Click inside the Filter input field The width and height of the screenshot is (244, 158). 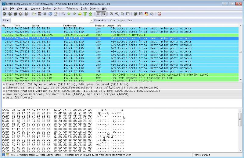(50, 20)
